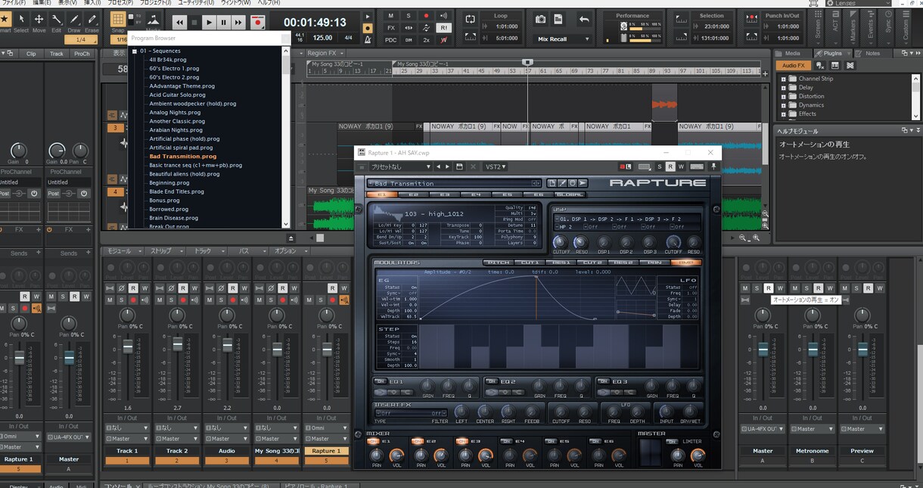
Task: Open the GLOBAL tab in Rapture
Action: pyautogui.click(x=569, y=195)
